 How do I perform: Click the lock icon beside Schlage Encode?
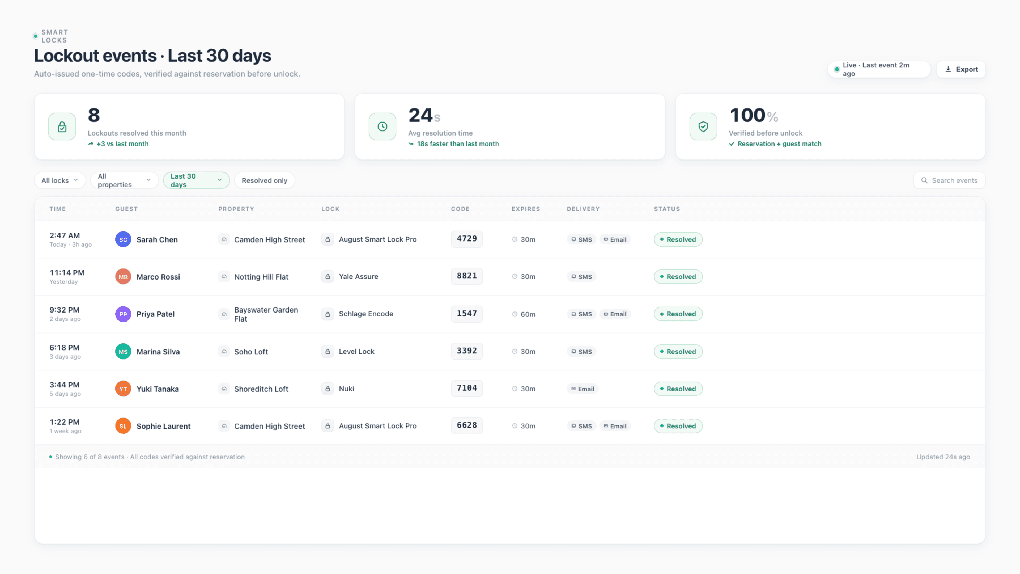[328, 314]
